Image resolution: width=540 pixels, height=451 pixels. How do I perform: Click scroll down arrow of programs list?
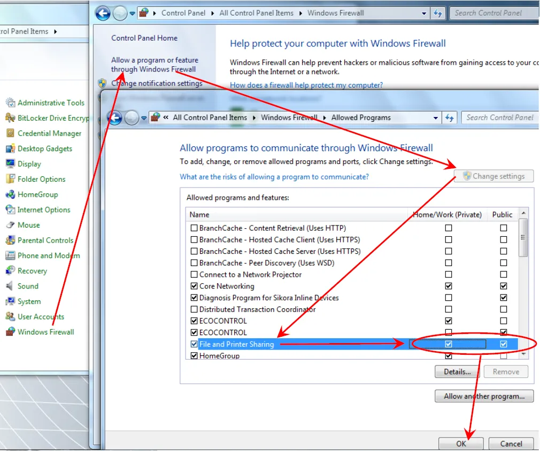click(523, 354)
